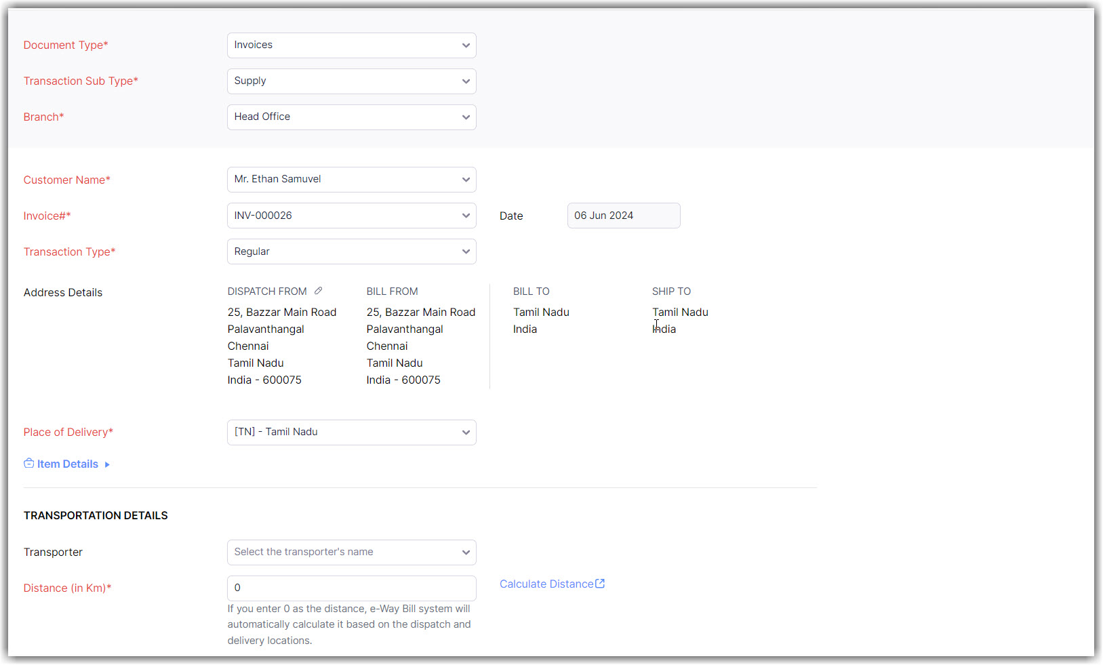The image size is (1103, 665).
Task: Select a different Transaction Type
Action: 351,251
